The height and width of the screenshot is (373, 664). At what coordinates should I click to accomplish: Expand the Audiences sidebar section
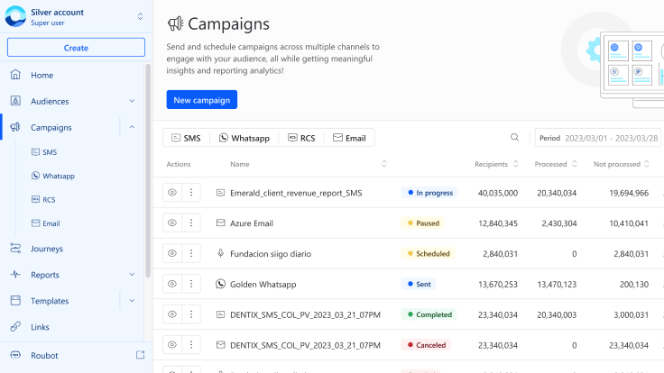tap(133, 101)
